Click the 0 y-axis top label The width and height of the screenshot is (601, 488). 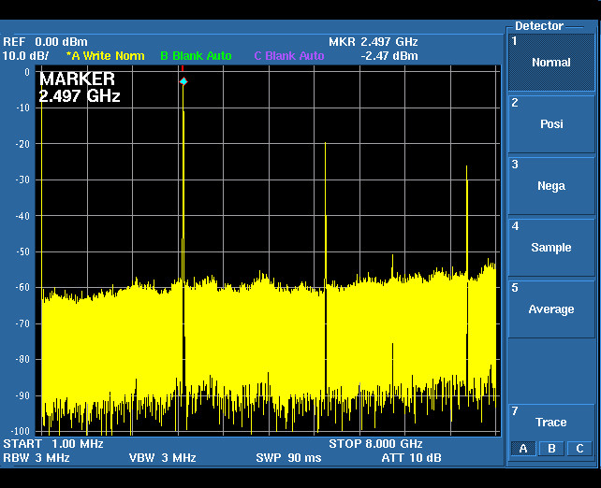27,72
